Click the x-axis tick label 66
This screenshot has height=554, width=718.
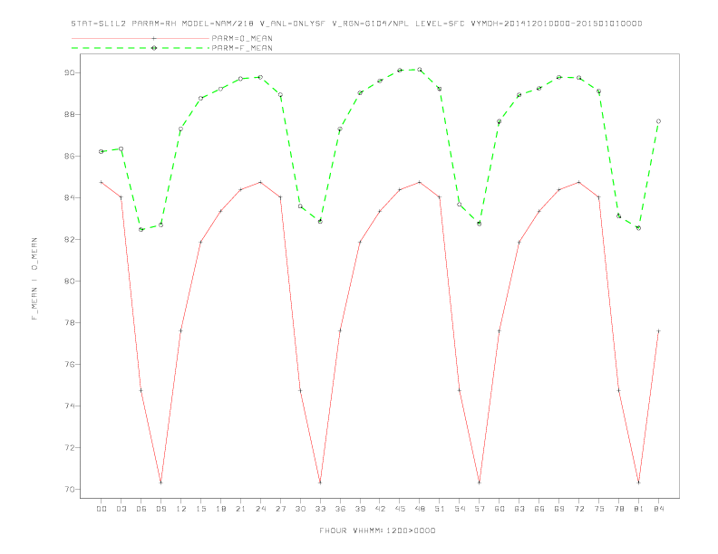point(539,509)
